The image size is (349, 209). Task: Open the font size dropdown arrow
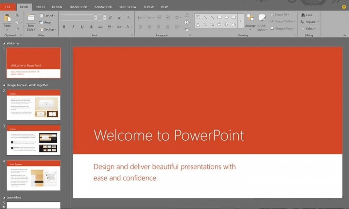point(104,17)
